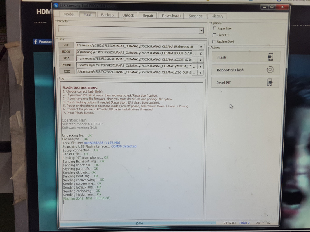Start flashing with the Flash button

(246, 57)
